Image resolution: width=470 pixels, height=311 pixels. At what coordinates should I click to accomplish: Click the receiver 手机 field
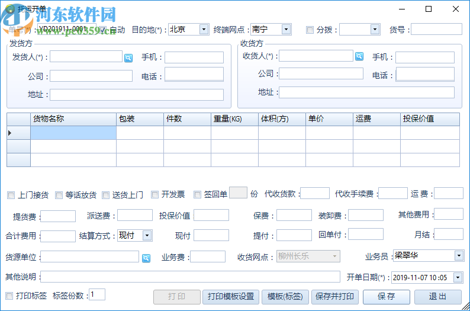coord(425,57)
